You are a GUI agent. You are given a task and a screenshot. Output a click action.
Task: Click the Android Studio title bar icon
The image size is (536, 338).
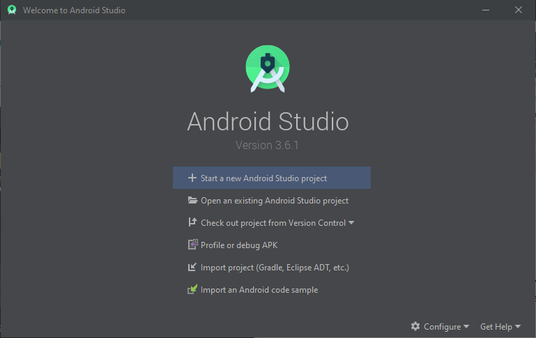pyautogui.click(x=12, y=10)
